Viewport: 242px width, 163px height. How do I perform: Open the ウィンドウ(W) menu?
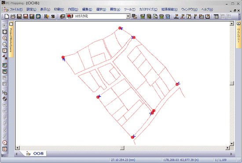coord(189,10)
